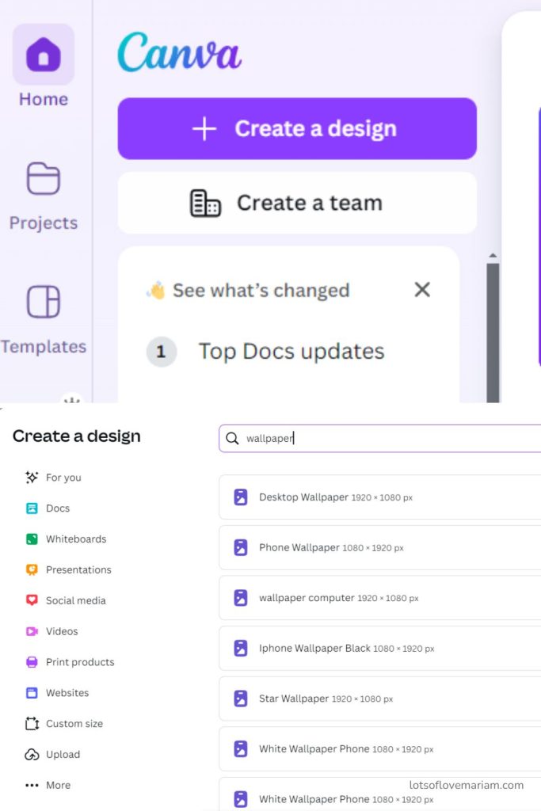This screenshot has width=541, height=811.
Task: Select the Social media category
Action: click(x=66, y=600)
